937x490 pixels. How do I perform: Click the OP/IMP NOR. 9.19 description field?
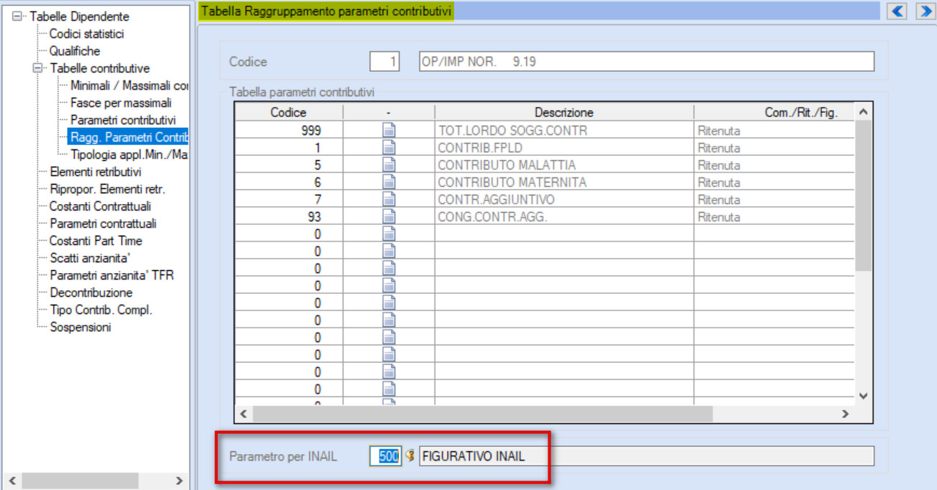click(x=646, y=62)
